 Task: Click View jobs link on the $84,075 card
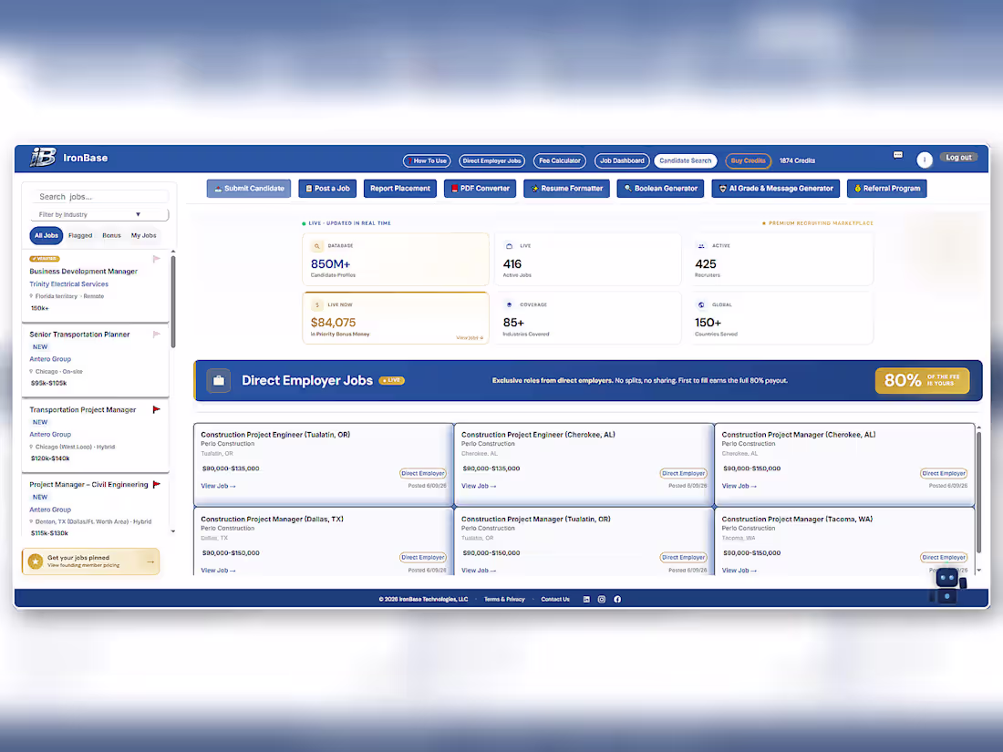470,337
